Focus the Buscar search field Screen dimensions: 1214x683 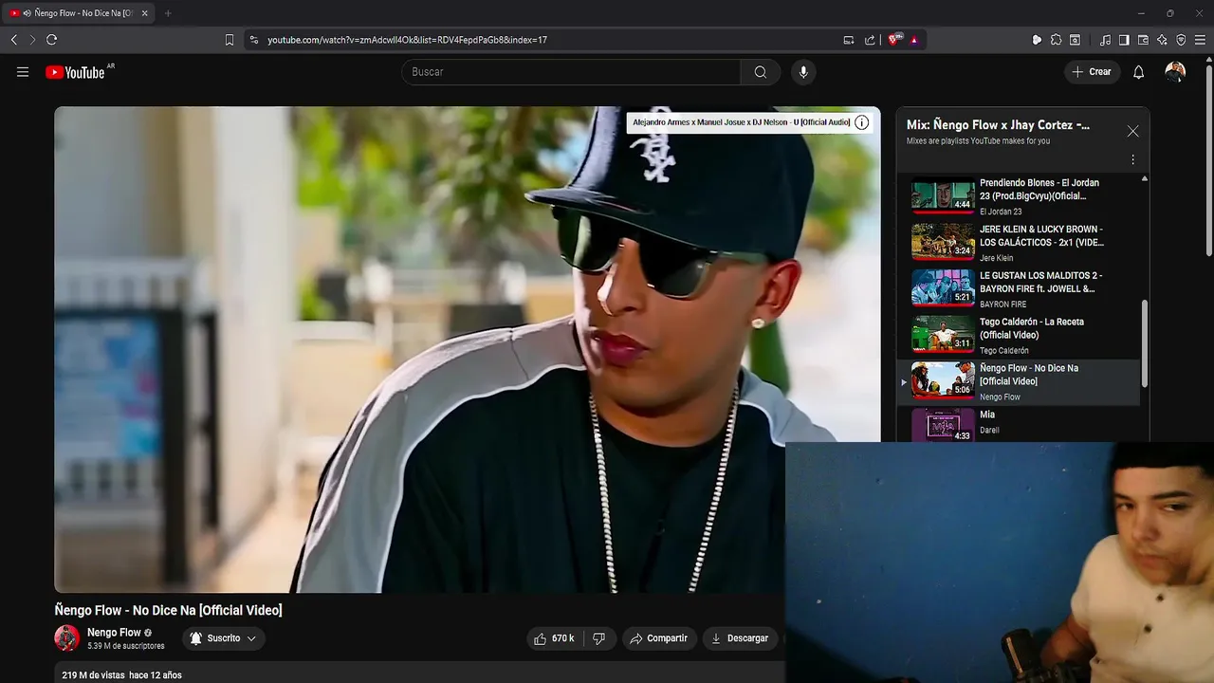tap(571, 72)
